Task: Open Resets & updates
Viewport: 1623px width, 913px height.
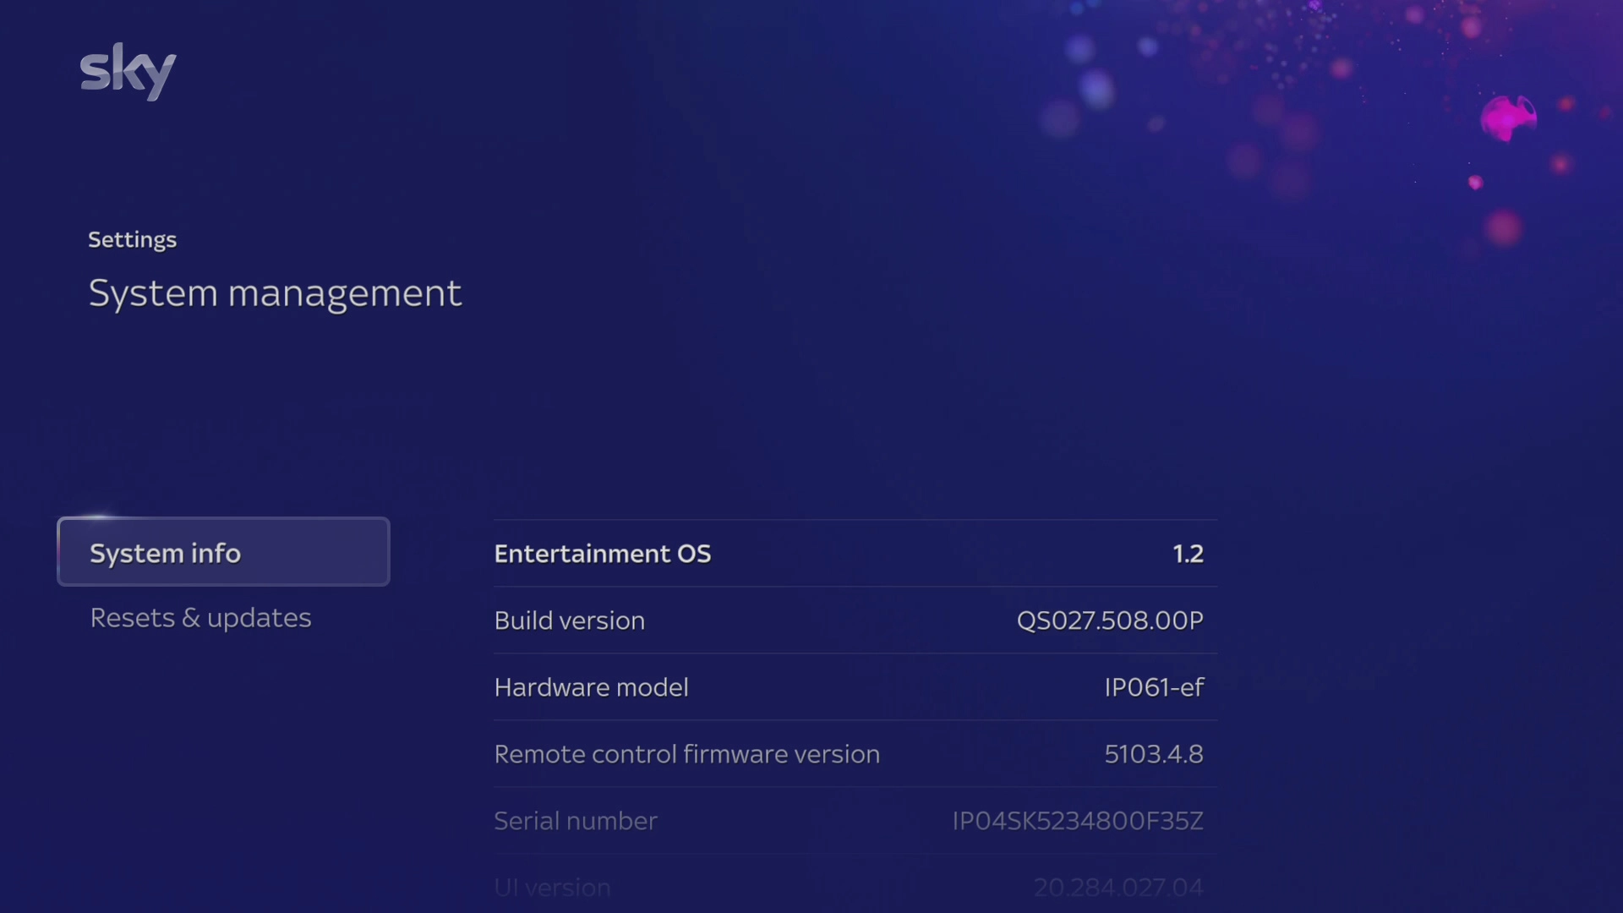Action: click(x=200, y=618)
